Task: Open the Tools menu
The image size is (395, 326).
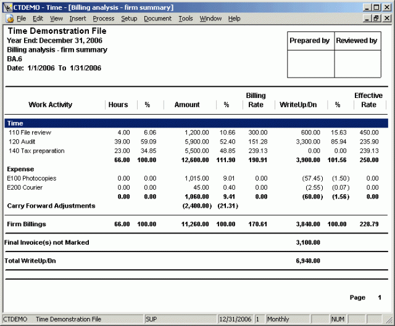Action: pos(185,18)
